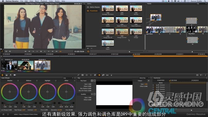Open the Blur palette icon
The image size is (208, 117).
tap(95, 75)
